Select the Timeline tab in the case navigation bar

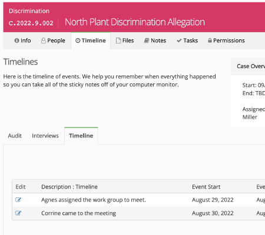click(91, 41)
